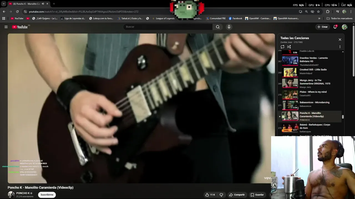
Task: Go back in browser
Action: pos(4,12)
